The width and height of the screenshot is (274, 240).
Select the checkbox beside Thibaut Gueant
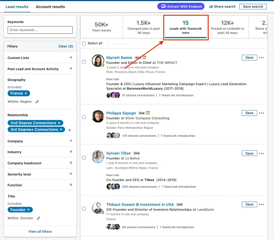[84, 209]
